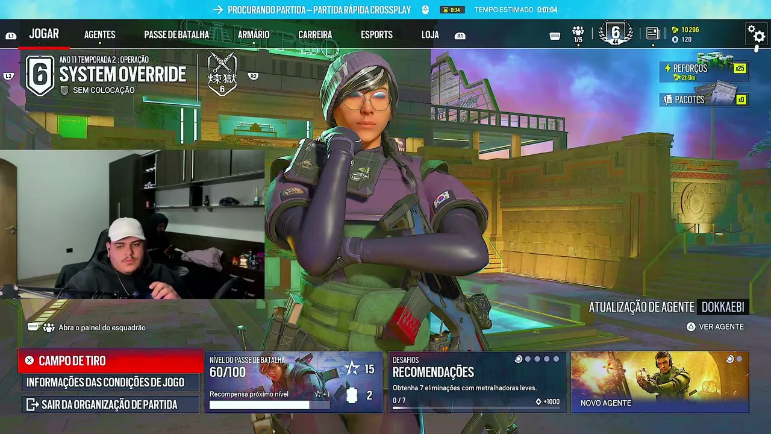This screenshot has height=434, width=771.
Task: Click the 10296 renown balance
Action: click(690, 30)
